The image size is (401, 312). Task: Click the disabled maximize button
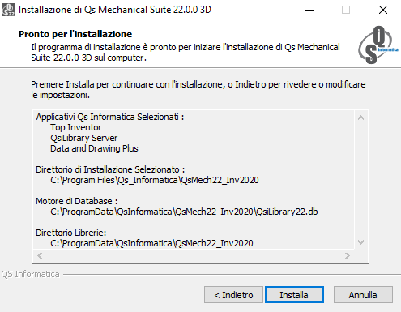click(x=346, y=10)
